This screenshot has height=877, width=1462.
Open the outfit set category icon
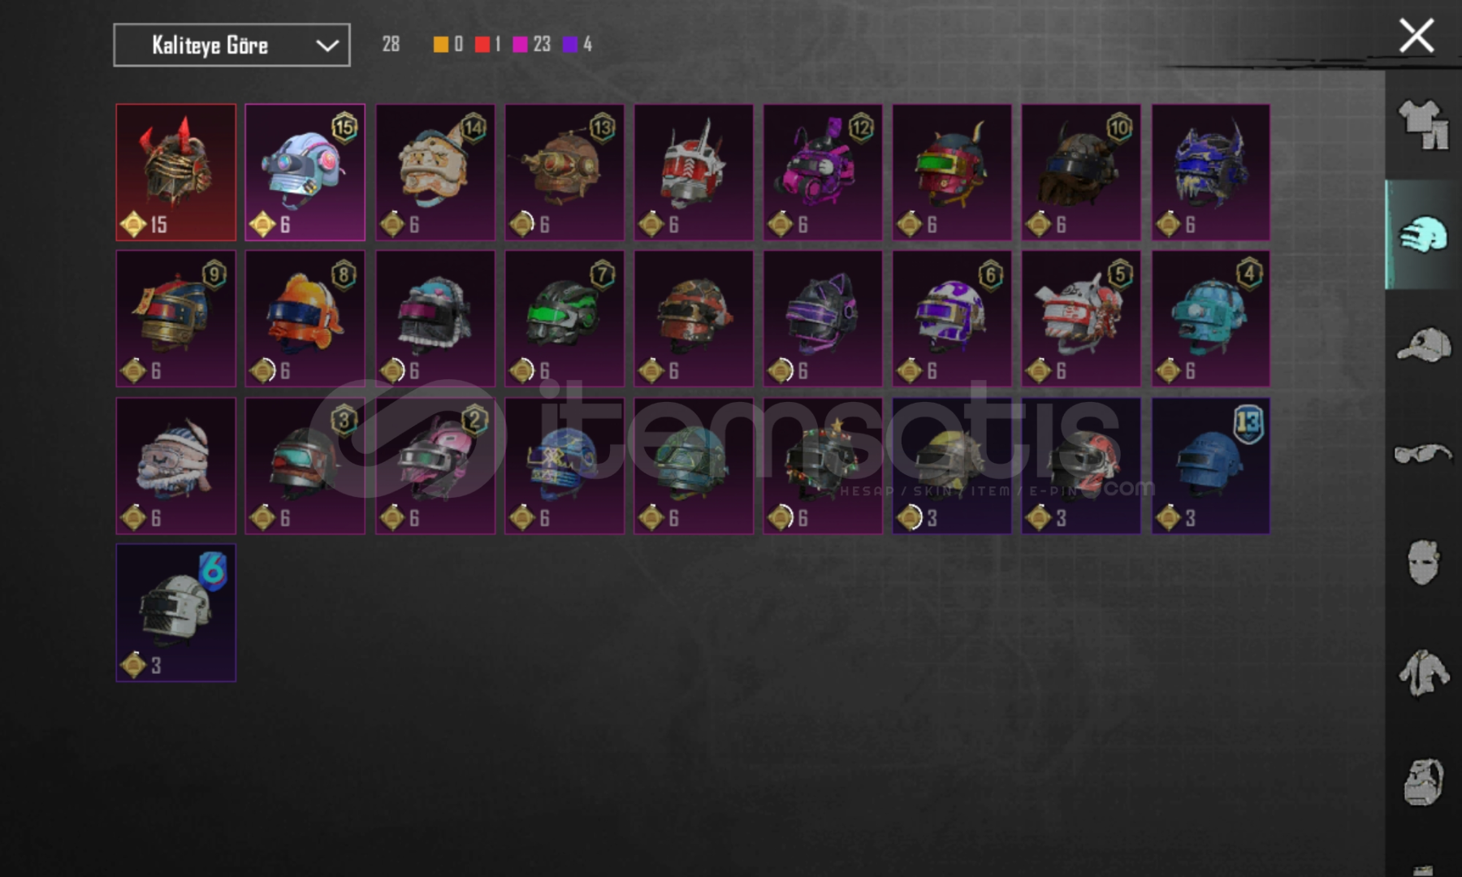1424,124
